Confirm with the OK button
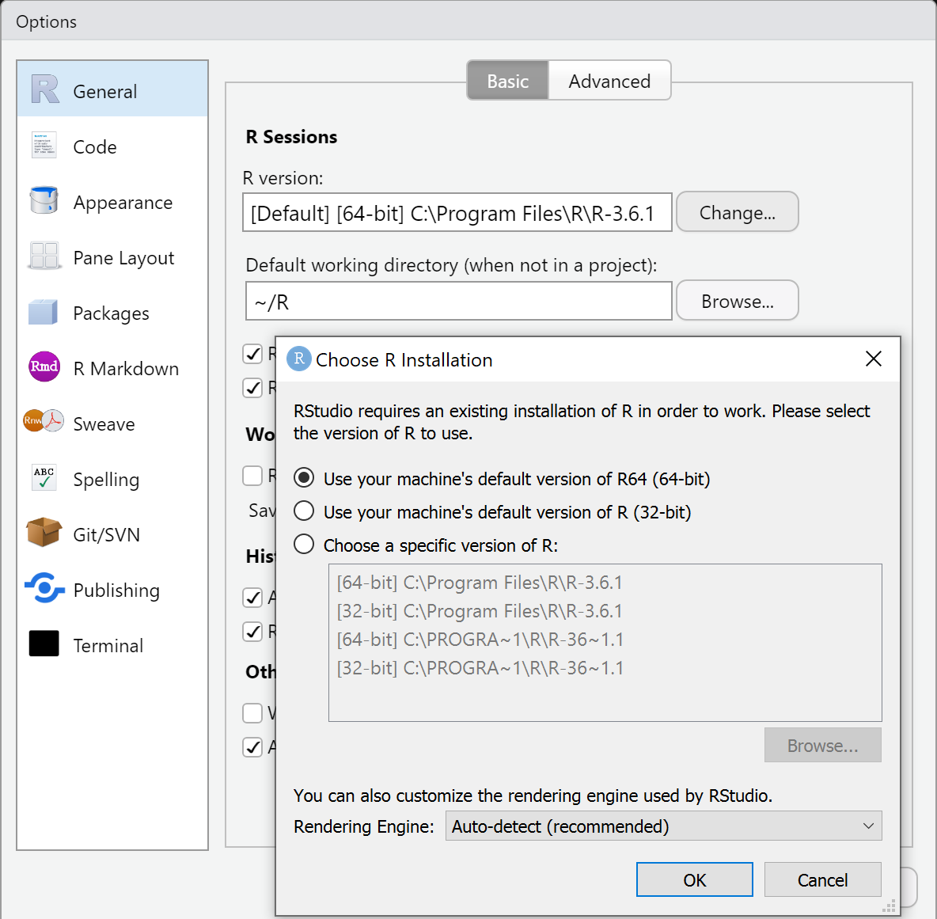Image resolution: width=937 pixels, height=919 pixels. 694,879
